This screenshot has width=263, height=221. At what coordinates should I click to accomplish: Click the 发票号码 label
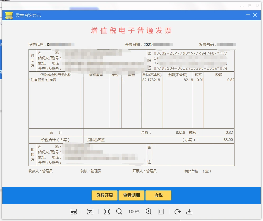207,45
